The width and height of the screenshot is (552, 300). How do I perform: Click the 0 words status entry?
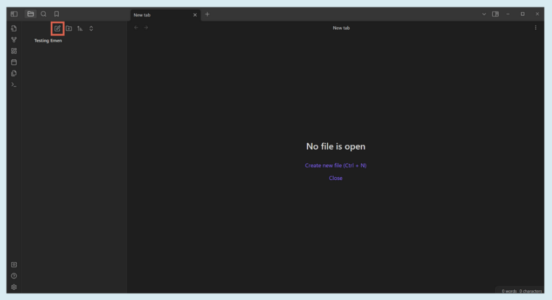509,291
